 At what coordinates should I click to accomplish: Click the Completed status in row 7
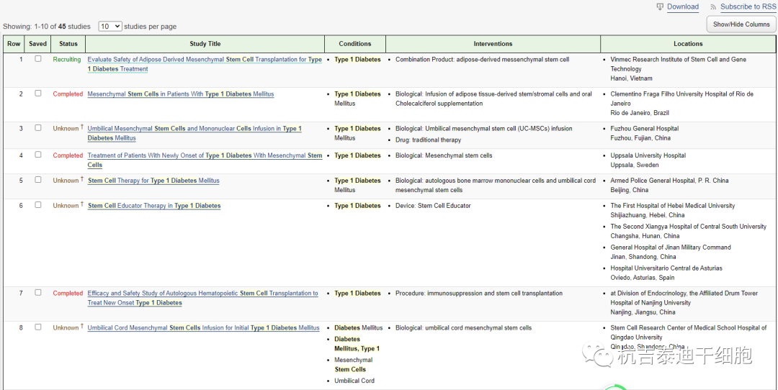pyautogui.click(x=68, y=294)
